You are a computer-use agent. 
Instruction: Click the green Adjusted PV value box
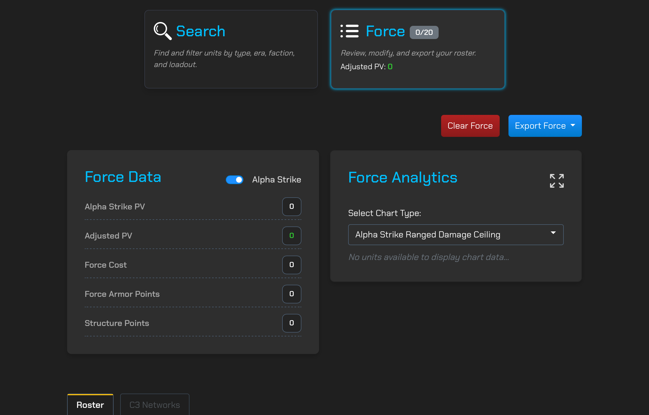tap(291, 236)
